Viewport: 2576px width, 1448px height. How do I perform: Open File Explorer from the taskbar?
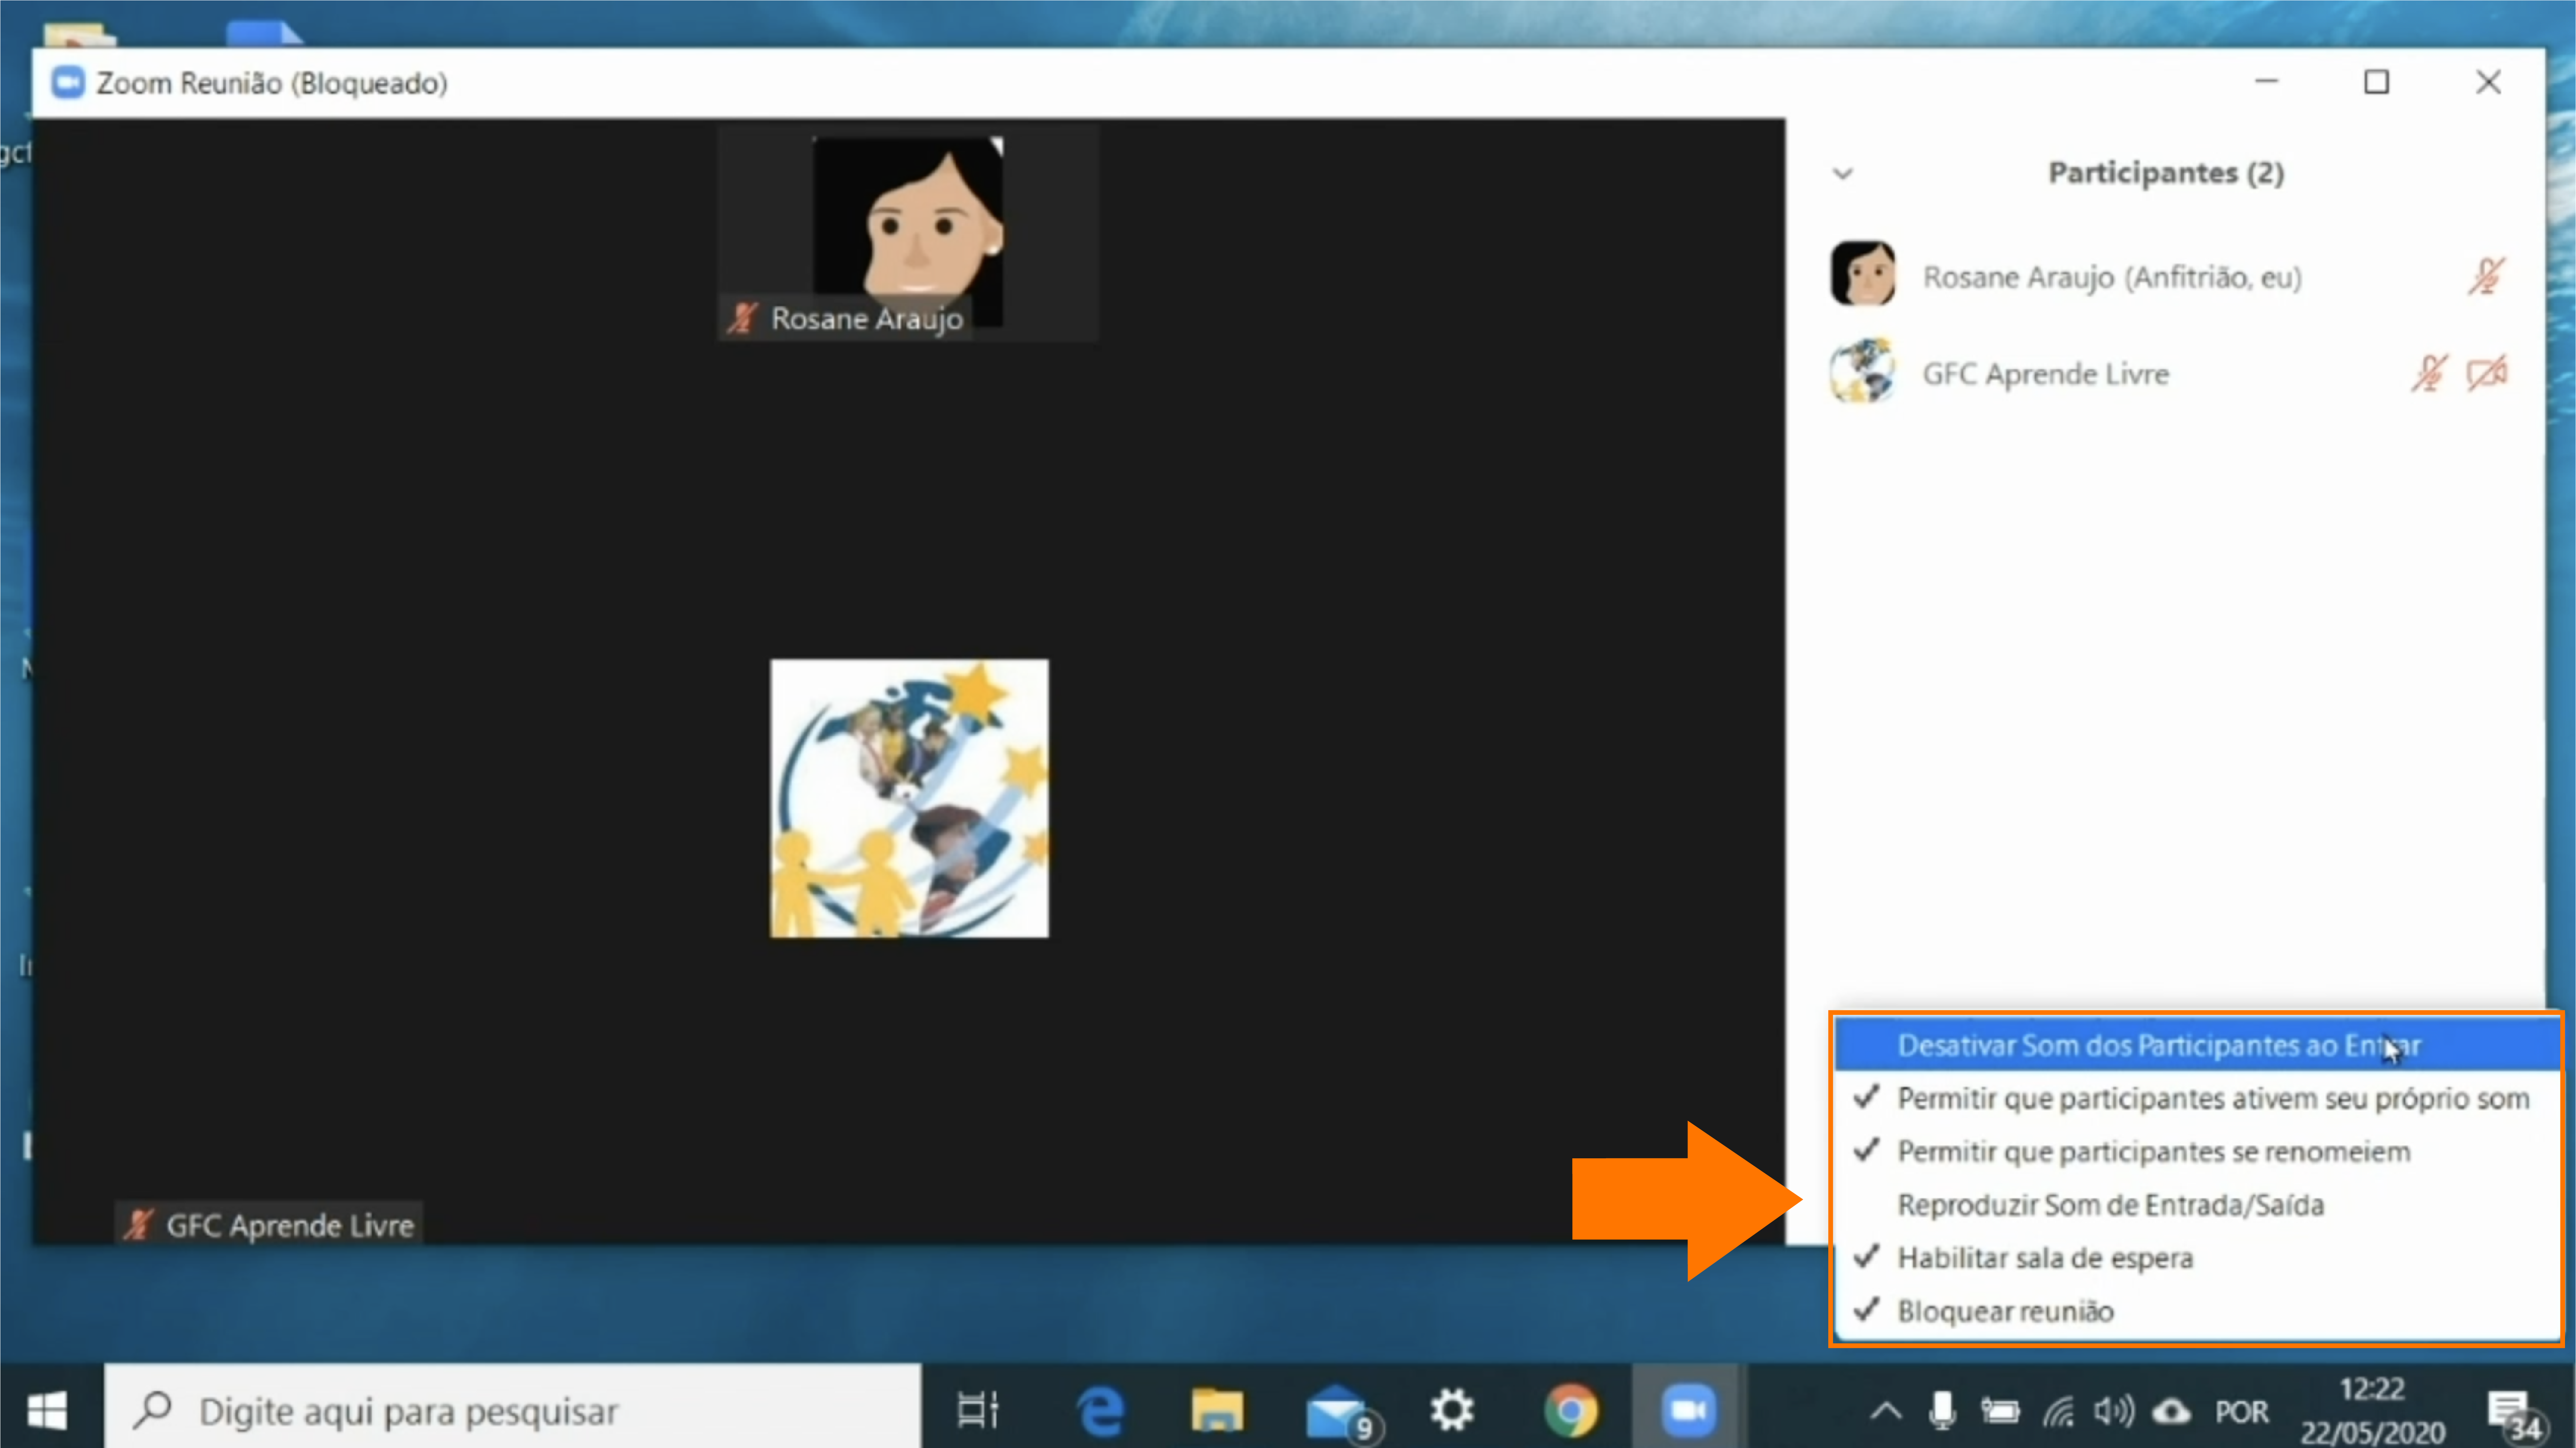pos(1217,1411)
